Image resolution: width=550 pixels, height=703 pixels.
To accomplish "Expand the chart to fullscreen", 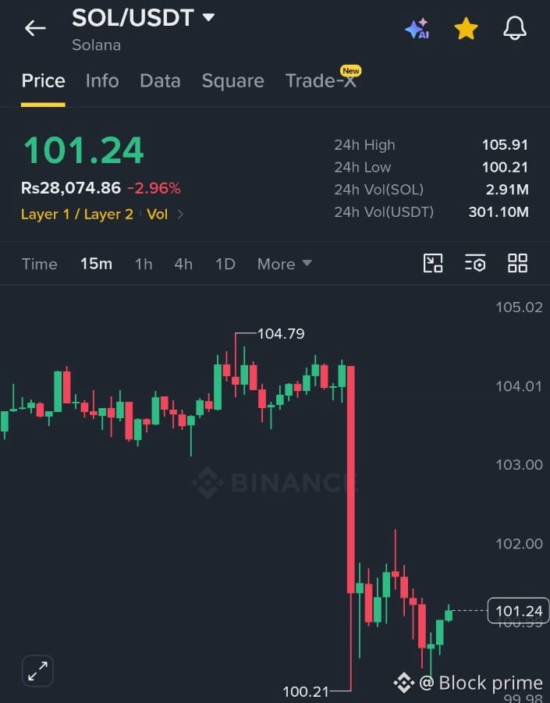I will (37, 671).
